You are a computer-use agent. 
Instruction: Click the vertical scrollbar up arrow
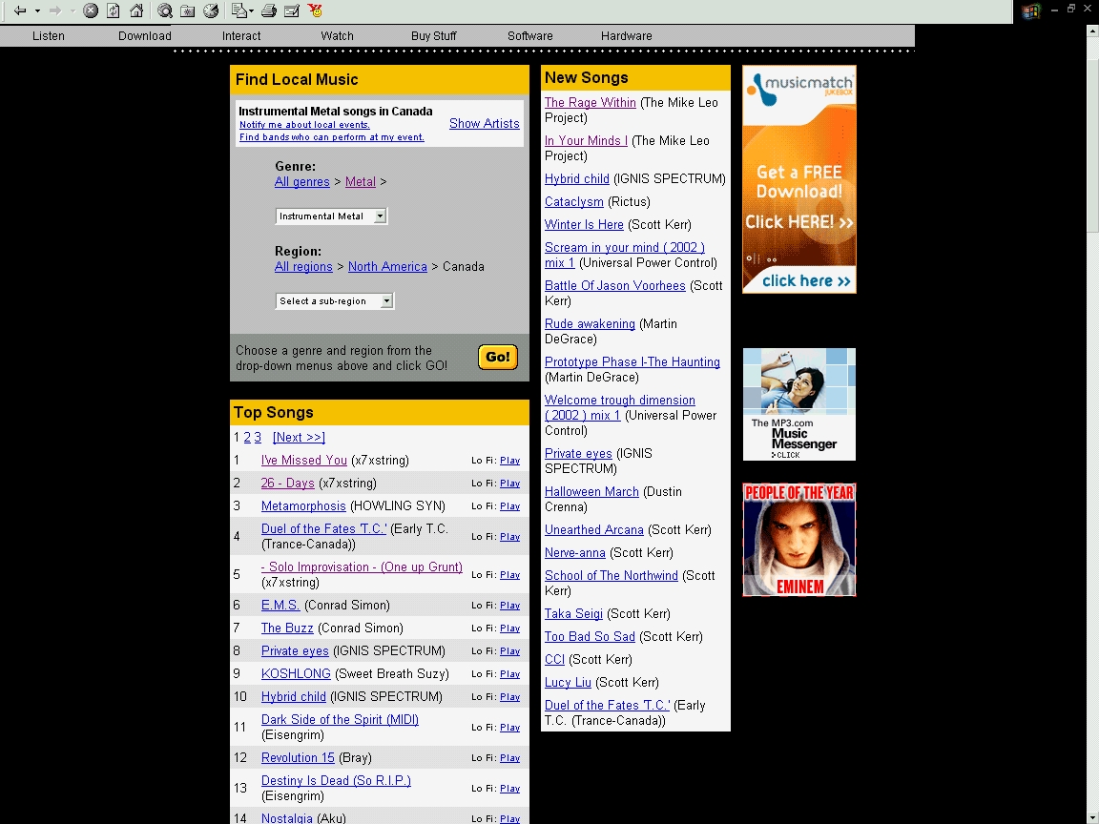coord(1092,31)
